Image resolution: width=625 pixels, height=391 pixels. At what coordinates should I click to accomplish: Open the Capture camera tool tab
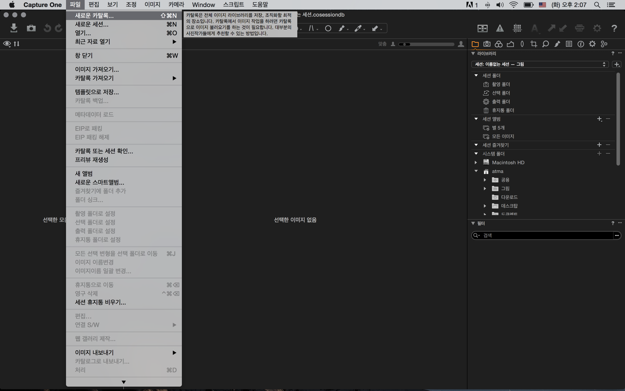487,44
